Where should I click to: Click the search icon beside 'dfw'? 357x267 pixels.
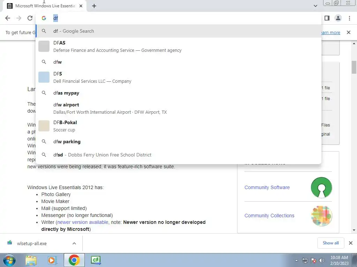[x=44, y=62]
